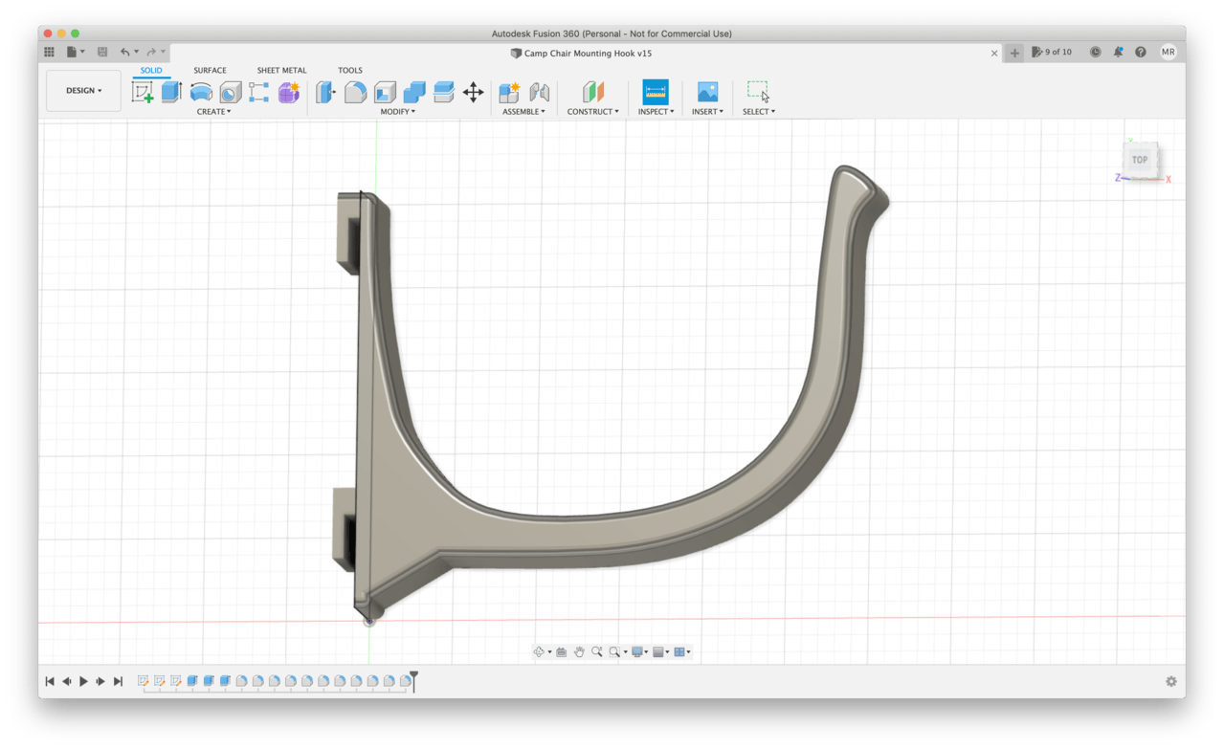Click the Redo arrow
The image size is (1224, 749).
pos(151,52)
